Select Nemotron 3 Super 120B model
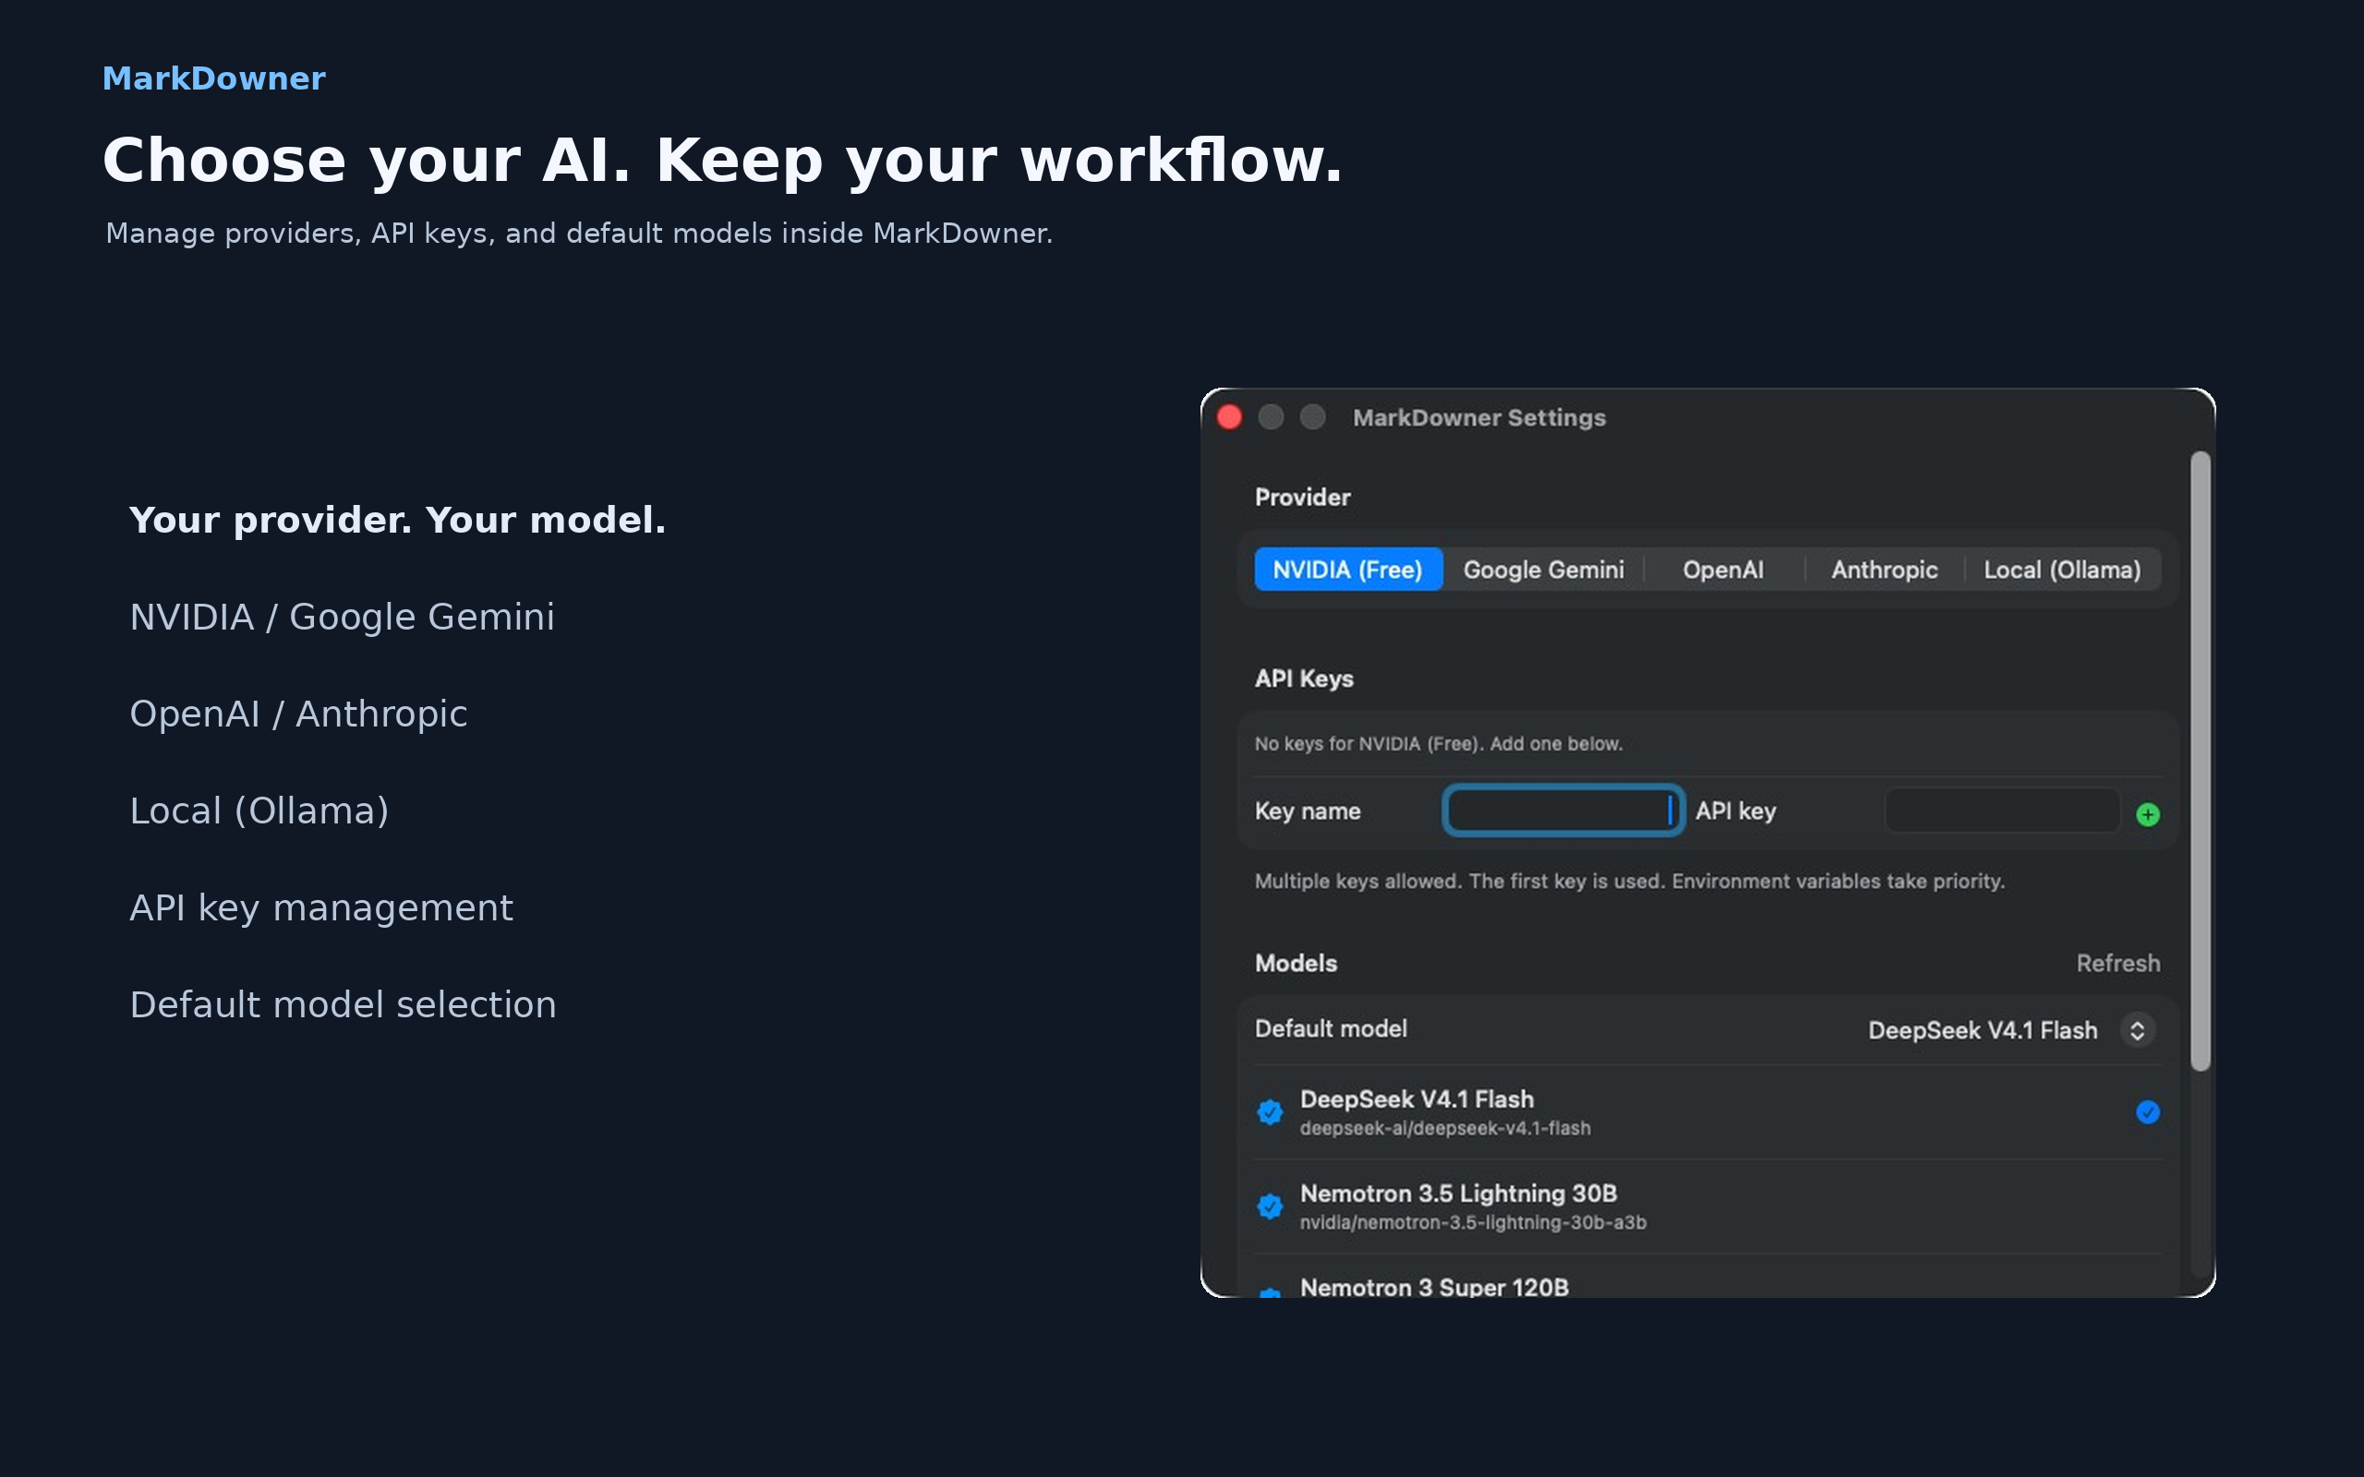Screen dimensions: 2364x1477 click(x=1707, y=1278)
